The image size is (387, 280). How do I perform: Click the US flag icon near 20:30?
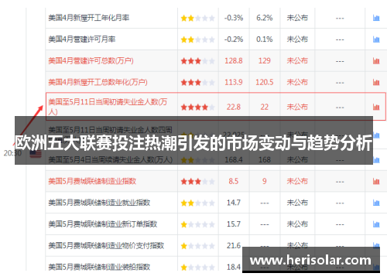pyautogui.click(x=36, y=155)
